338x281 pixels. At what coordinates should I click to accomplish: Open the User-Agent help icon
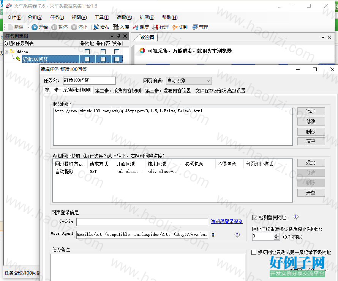point(237,235)
